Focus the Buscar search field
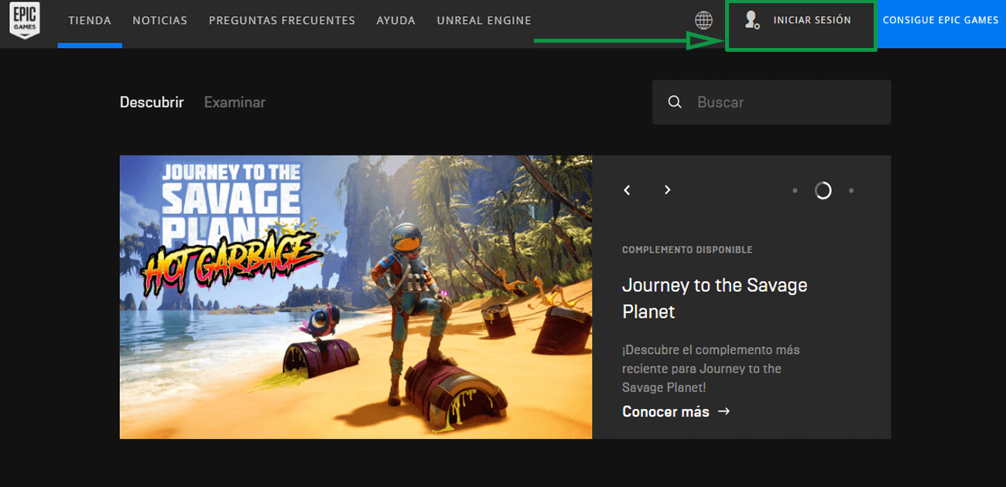1006x487 pixels. tap(772, 102)
